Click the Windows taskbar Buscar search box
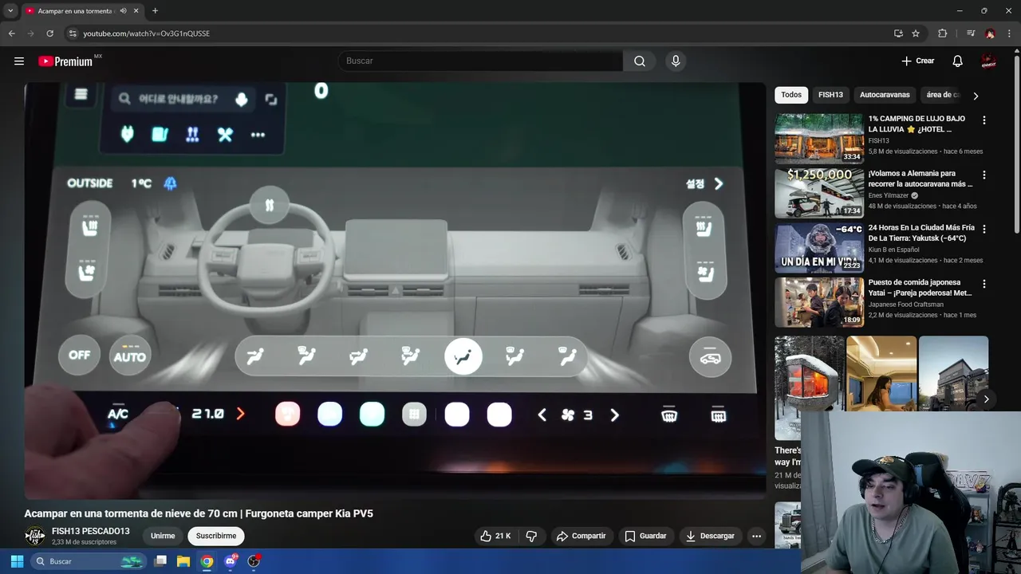The height and width of the screenshot is (574, 1021). (x=88, y=561)
